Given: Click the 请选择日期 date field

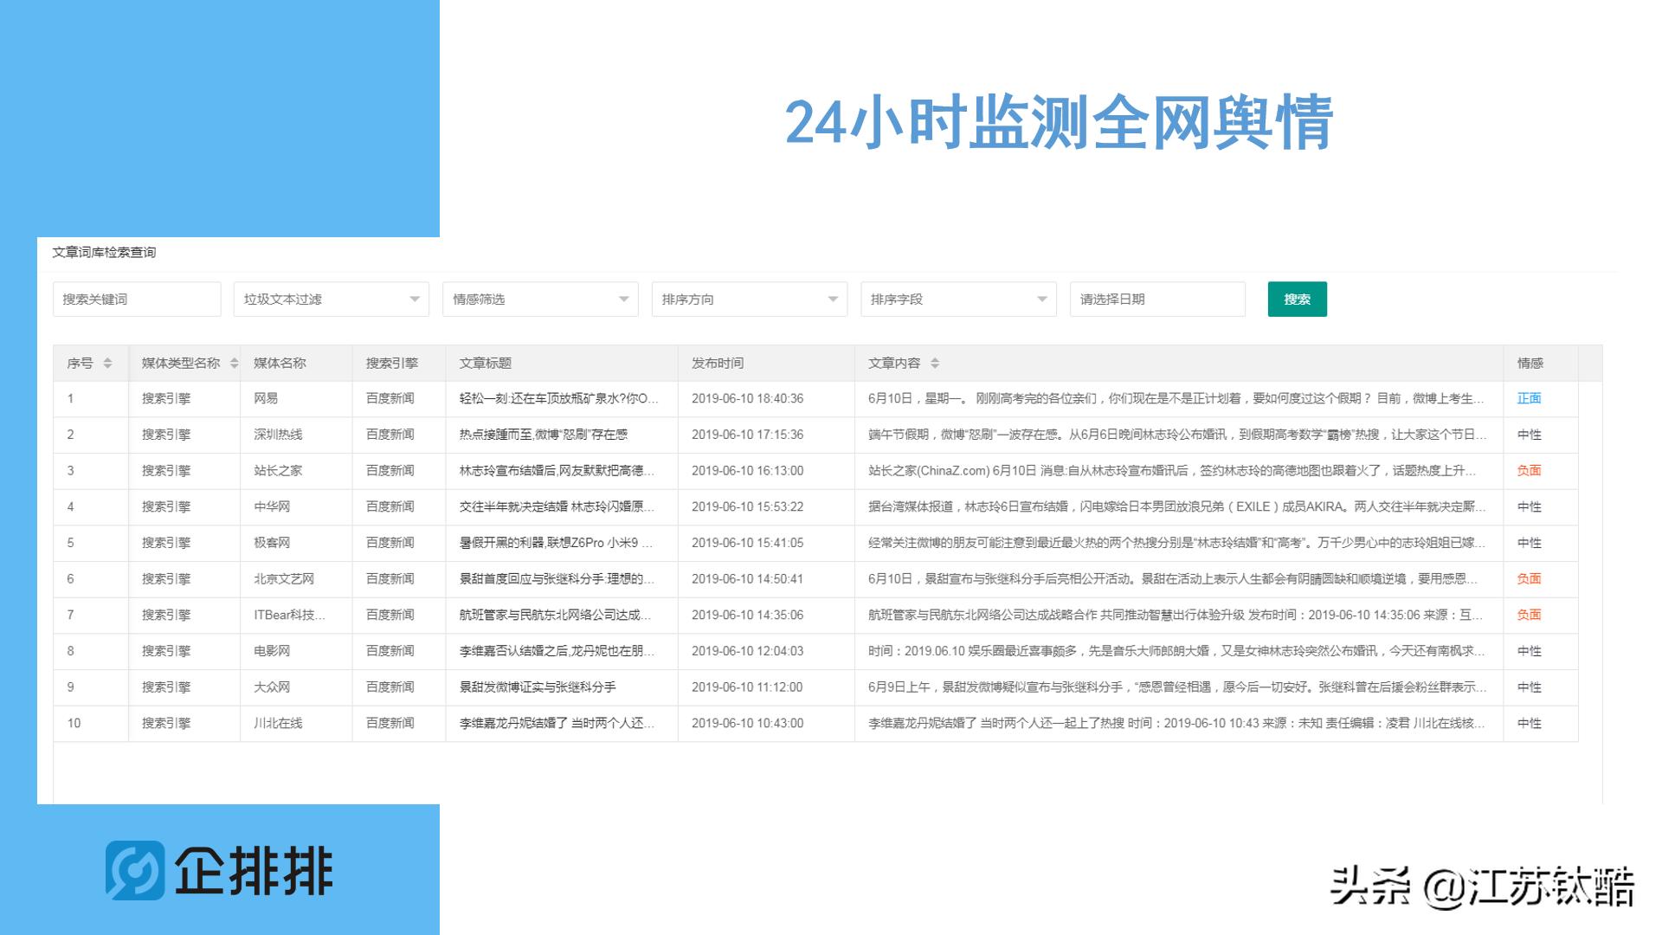Looking at the screenshot, I should tap(1157, 299).
